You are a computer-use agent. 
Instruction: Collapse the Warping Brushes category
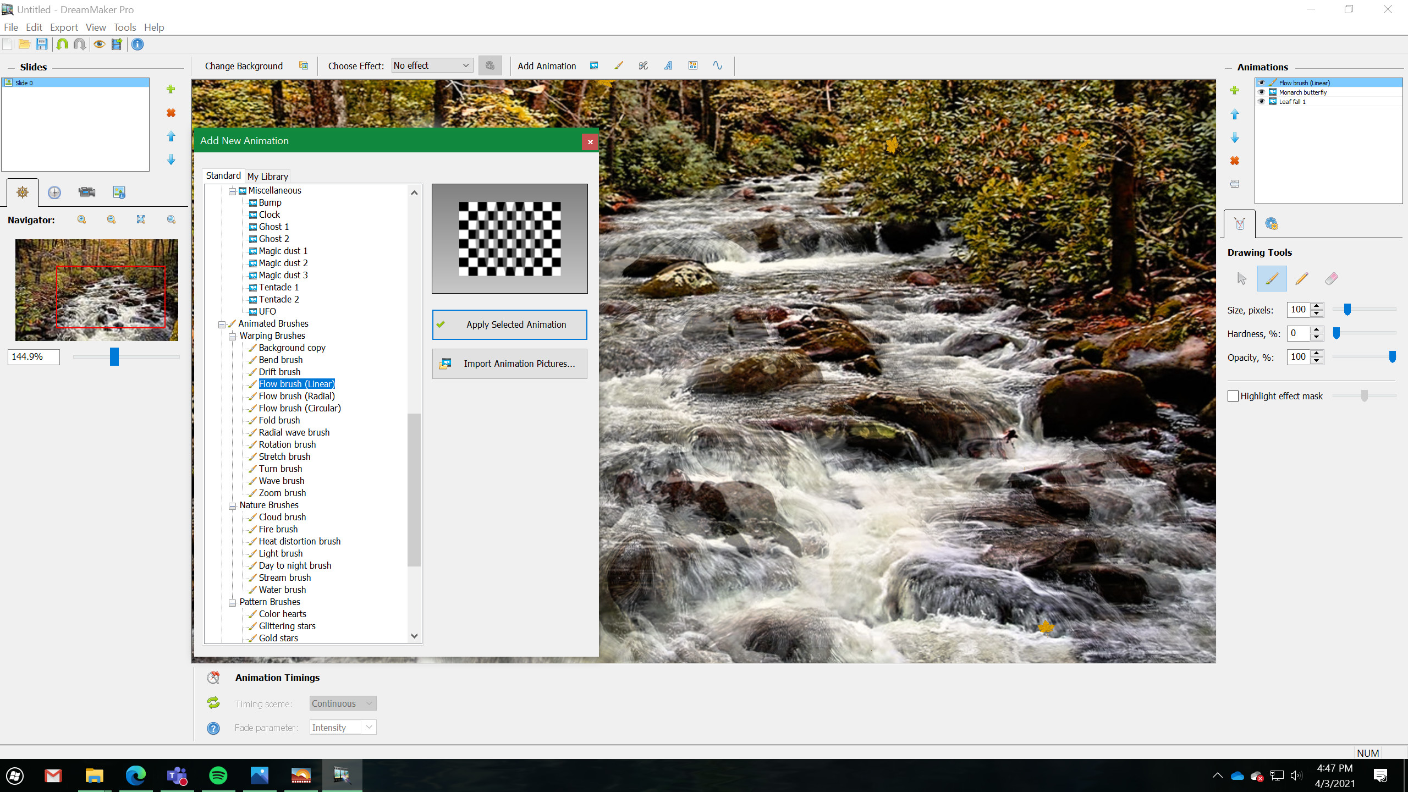232,335
